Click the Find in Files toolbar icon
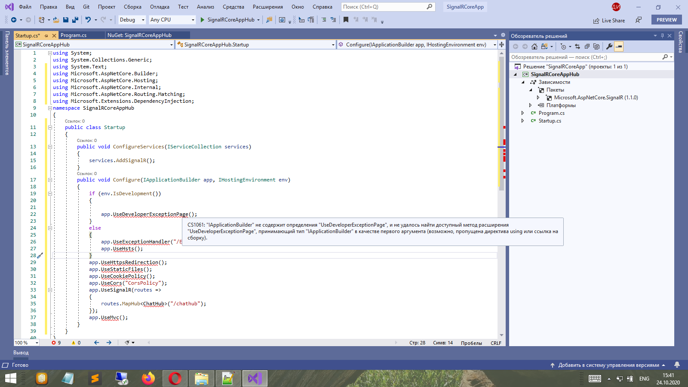This screenshot has width=688, height=387. pos(269,20)
